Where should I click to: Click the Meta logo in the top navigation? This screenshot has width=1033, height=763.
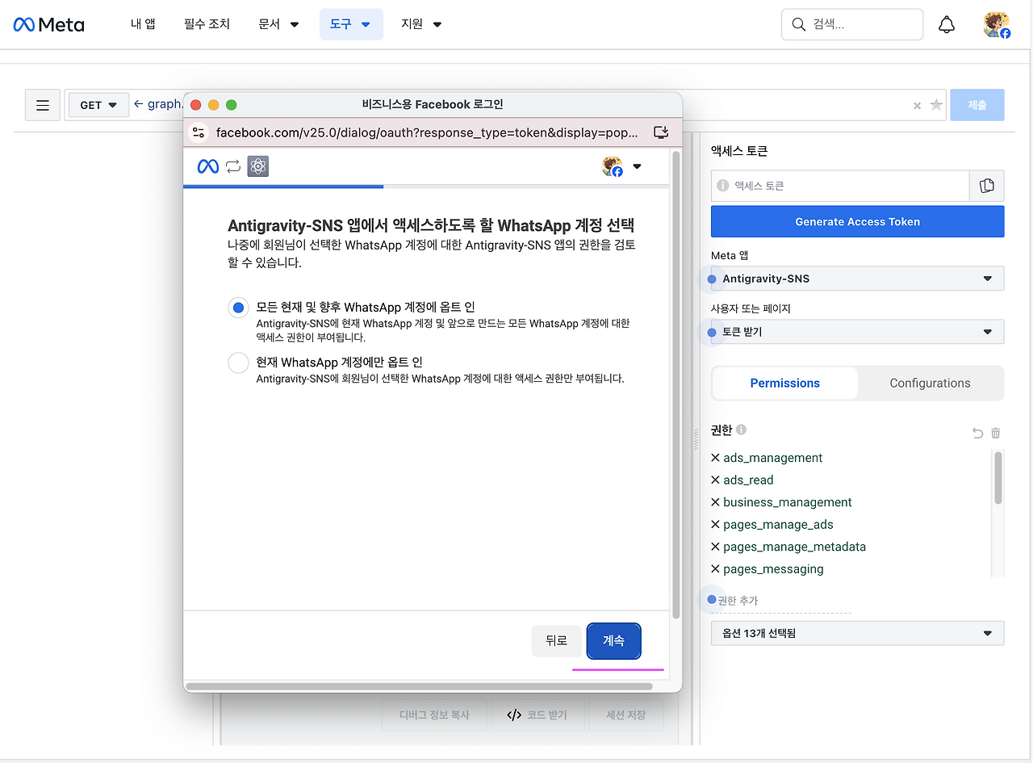48,24
